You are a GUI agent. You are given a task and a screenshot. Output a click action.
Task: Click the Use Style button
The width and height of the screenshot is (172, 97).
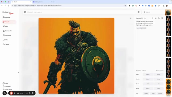point(153,93)
